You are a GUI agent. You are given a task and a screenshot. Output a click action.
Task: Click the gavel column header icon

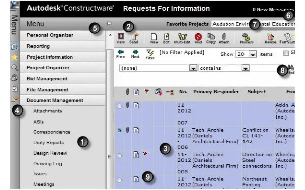[170, 92]
